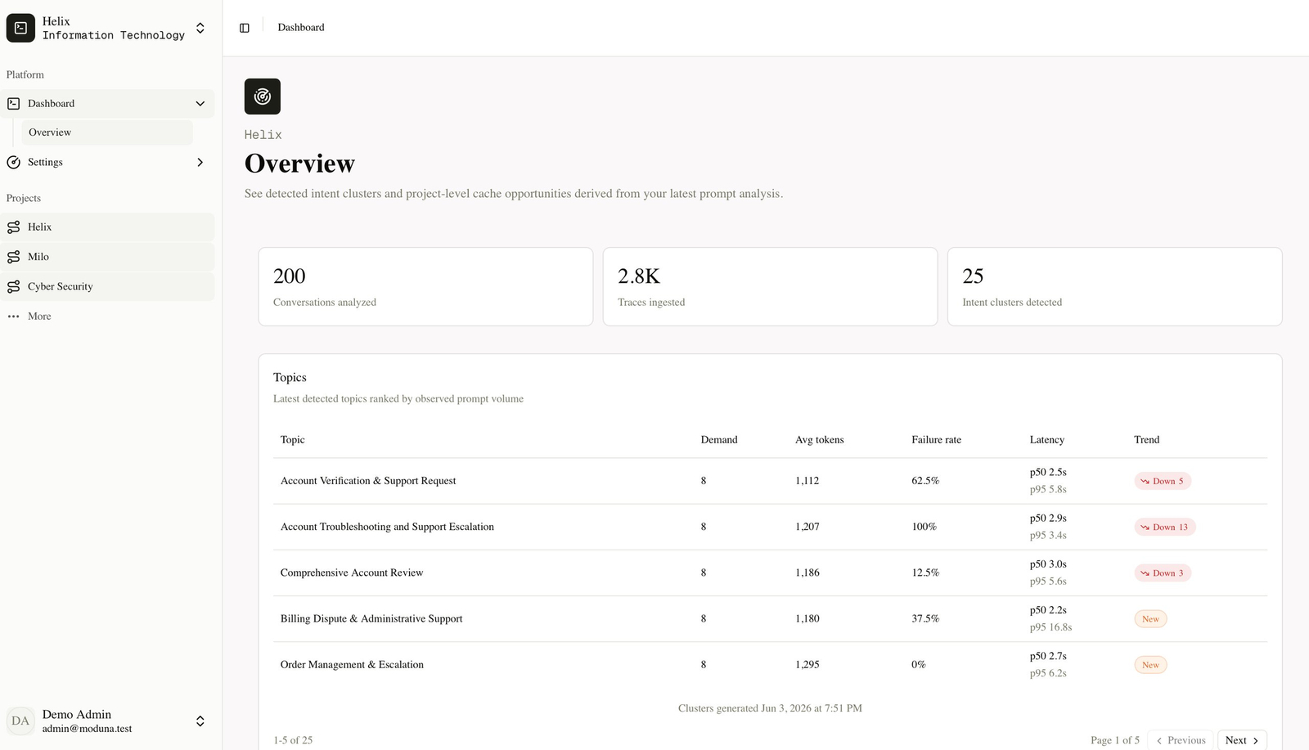Click the Topic column header
Image resolution: width=1309 pixels, height=750 pixels.
coord(292,440)
